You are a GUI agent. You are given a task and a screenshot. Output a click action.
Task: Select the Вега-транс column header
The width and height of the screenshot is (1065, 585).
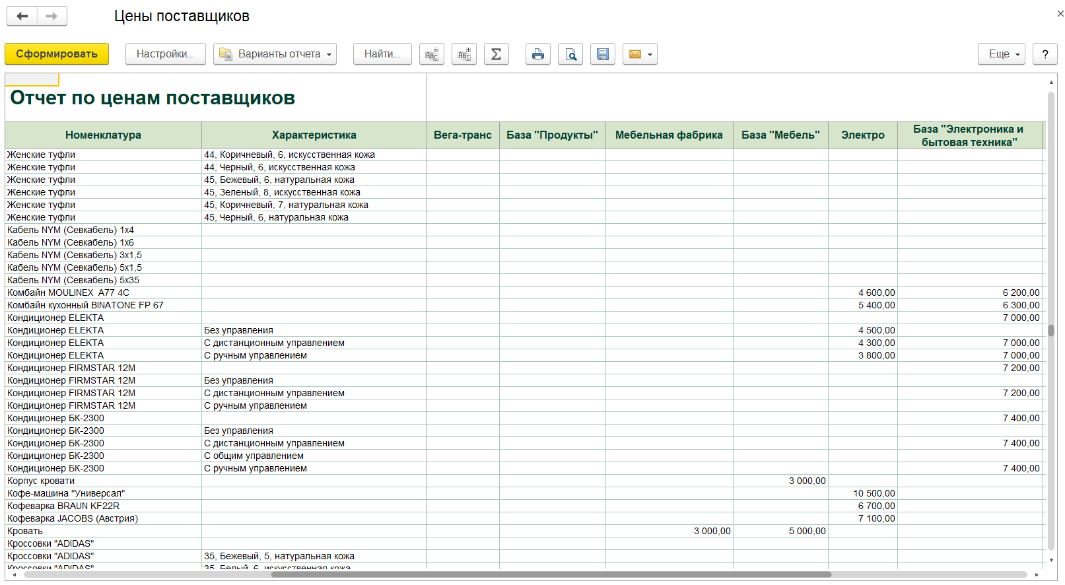[463, 135]
